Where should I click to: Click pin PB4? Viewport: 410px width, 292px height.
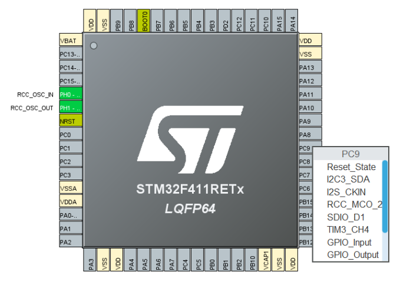(x=197, y=21)
